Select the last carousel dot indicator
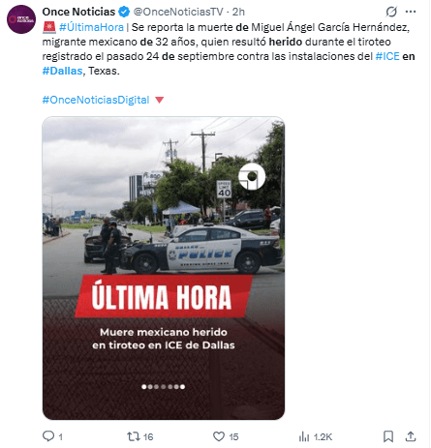431x448 pixels. click(x=183, y=387)
